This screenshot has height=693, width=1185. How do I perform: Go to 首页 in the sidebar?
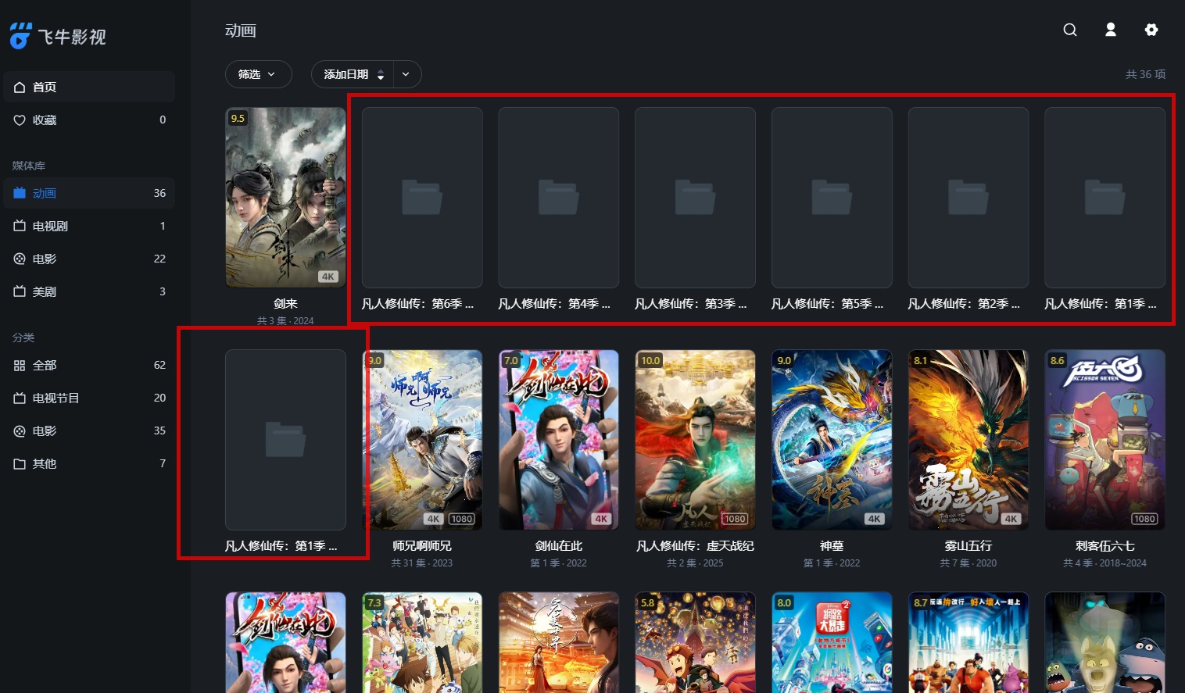click(x=89, y=87)
